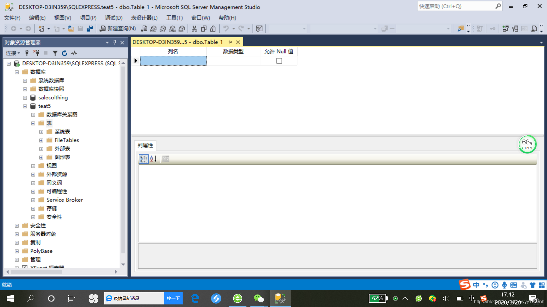547x307 pixels.
Task: Expand the salecolthing database node
Action: click(25, 98)
